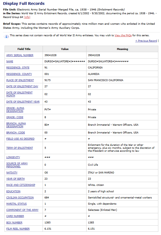Open the RESIDENCE: STATE field link

[18, 68]
